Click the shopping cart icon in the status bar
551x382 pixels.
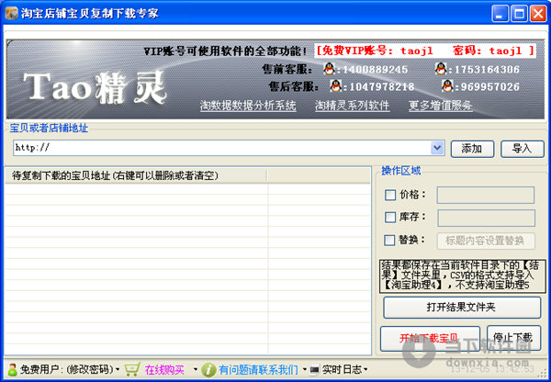(x=132, y=369)
